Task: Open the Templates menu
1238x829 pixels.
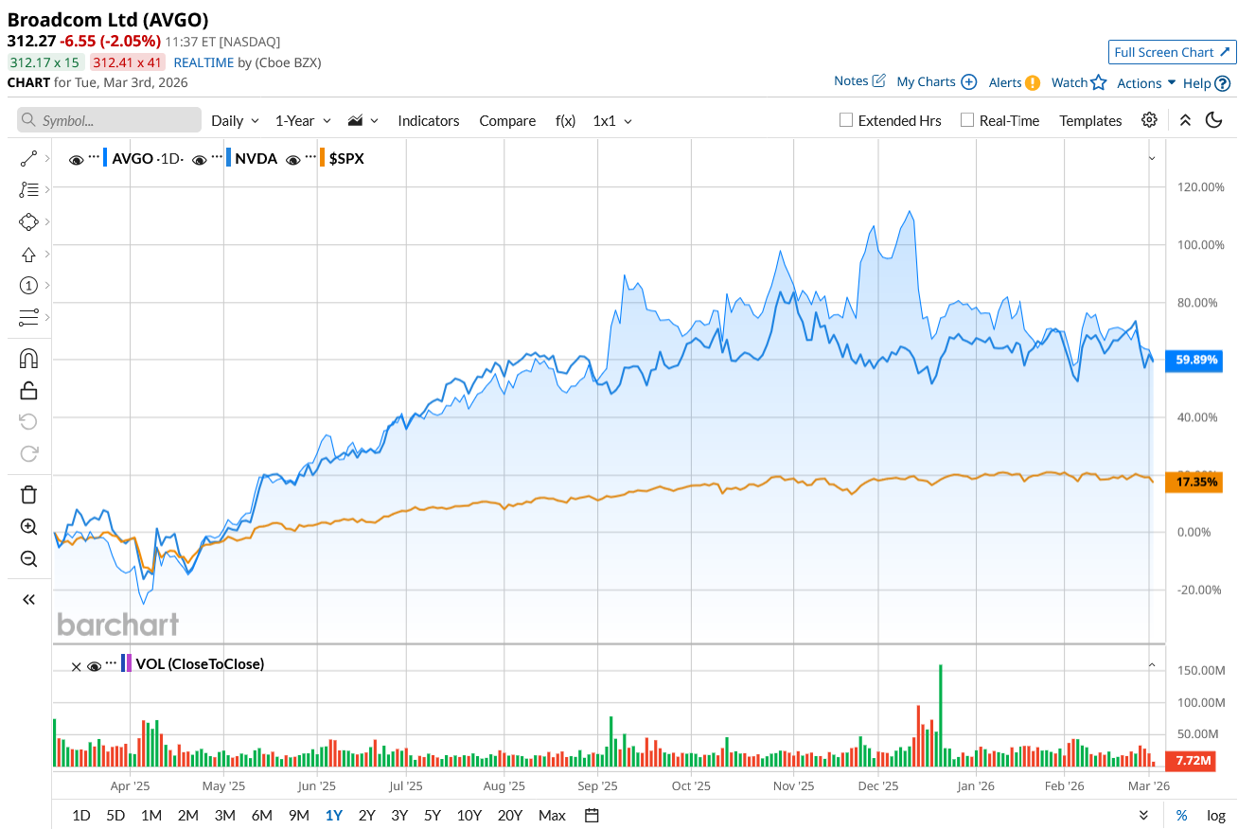Action: coord(1090,120)
